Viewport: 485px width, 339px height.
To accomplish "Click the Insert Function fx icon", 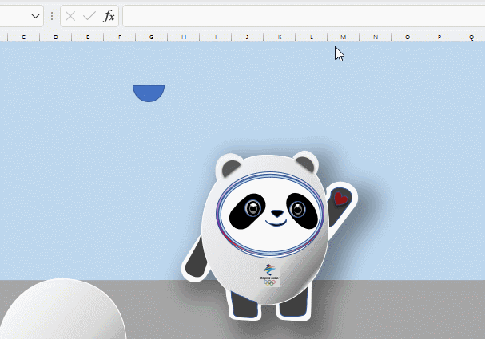I will point(109,16).
